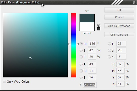Select the brightness B radio button

pyautogui.click(x=81, y=57)
